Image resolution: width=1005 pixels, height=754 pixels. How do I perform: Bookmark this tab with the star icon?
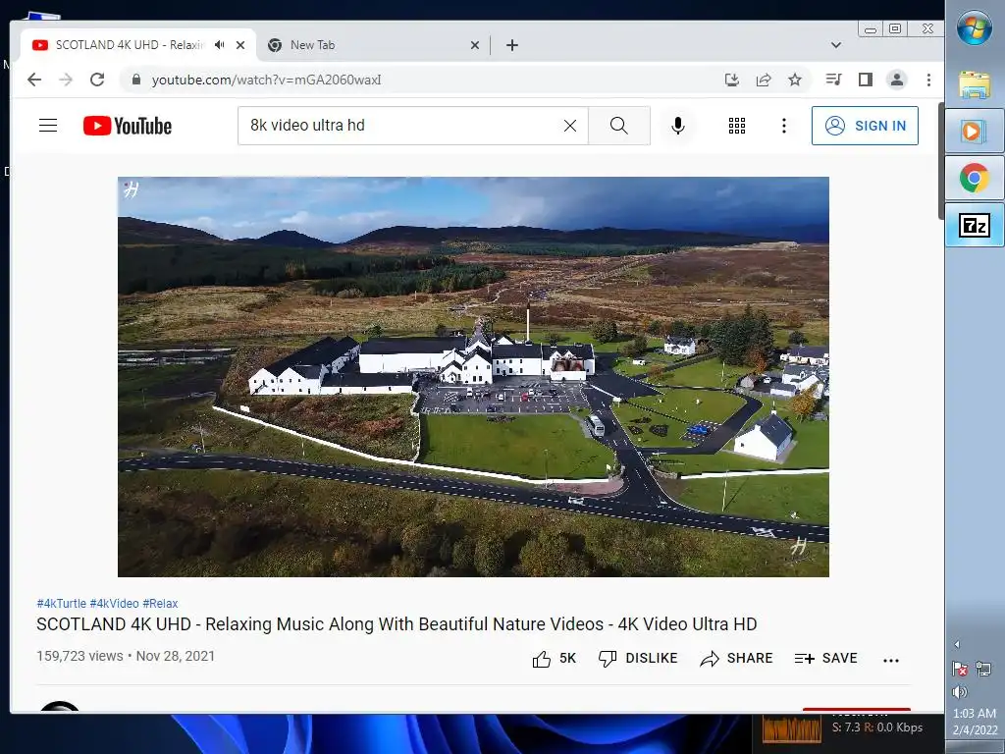pyautogui.click(x=795, y=80)
